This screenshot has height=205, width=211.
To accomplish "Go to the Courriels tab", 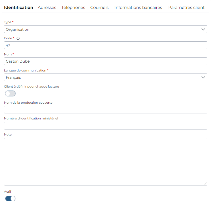I will click(99, 7).
